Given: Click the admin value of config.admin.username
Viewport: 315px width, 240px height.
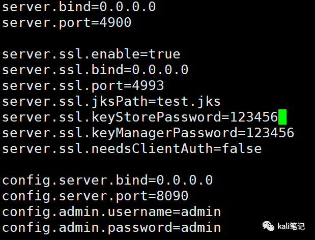Looking at the screenshot, I should (x=201, y=212).
